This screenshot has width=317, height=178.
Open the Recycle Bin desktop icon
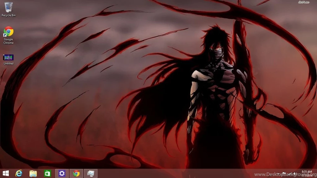click(8, 9)
